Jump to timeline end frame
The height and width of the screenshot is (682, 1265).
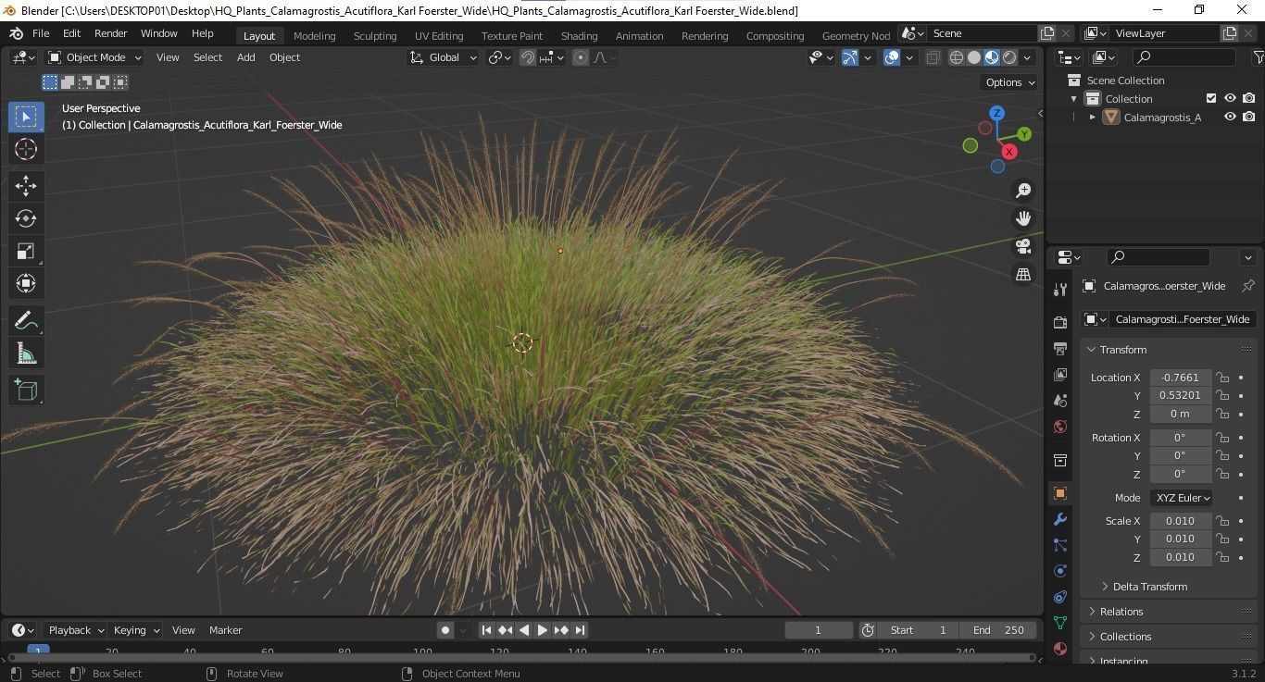click(x=580, y=630)
